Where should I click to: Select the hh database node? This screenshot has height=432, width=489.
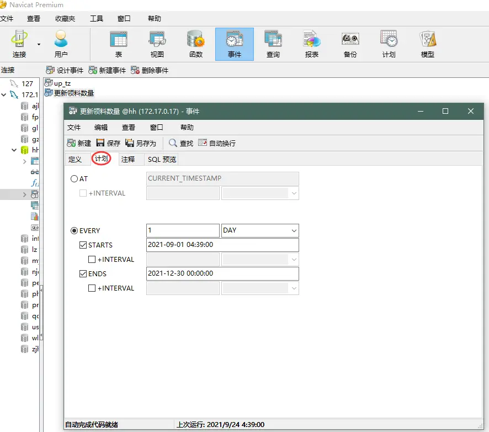coord(29,150)
